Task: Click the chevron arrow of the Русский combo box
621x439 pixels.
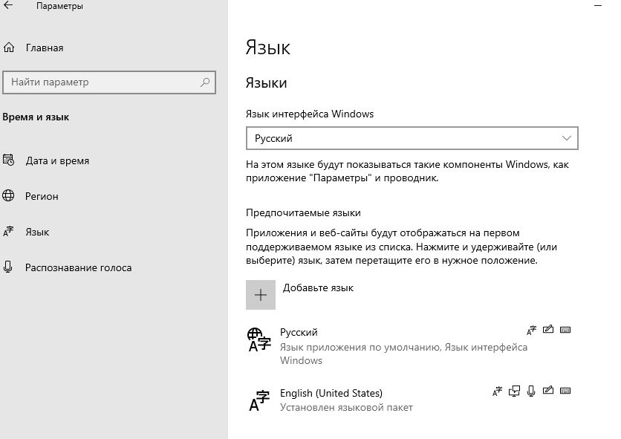Action: click(567, 139)
